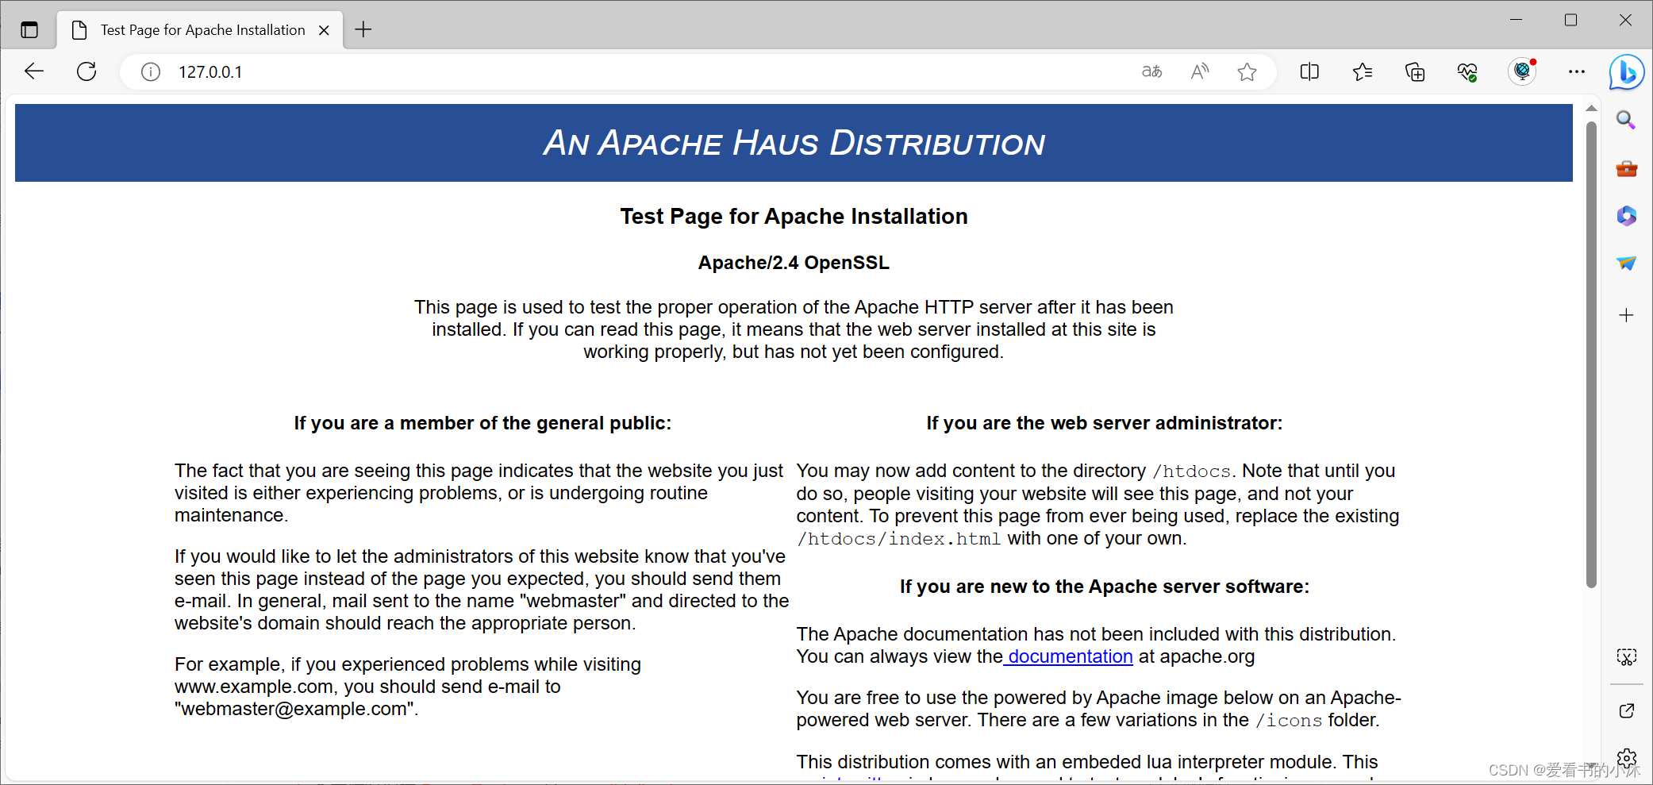1653x785 pixels.
Task: Open a new tab with plus button
Action: point(363,30)
